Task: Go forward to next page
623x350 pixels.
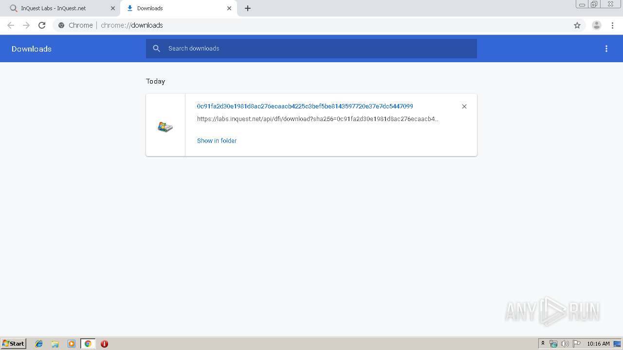Action: [x=26, y=25]
